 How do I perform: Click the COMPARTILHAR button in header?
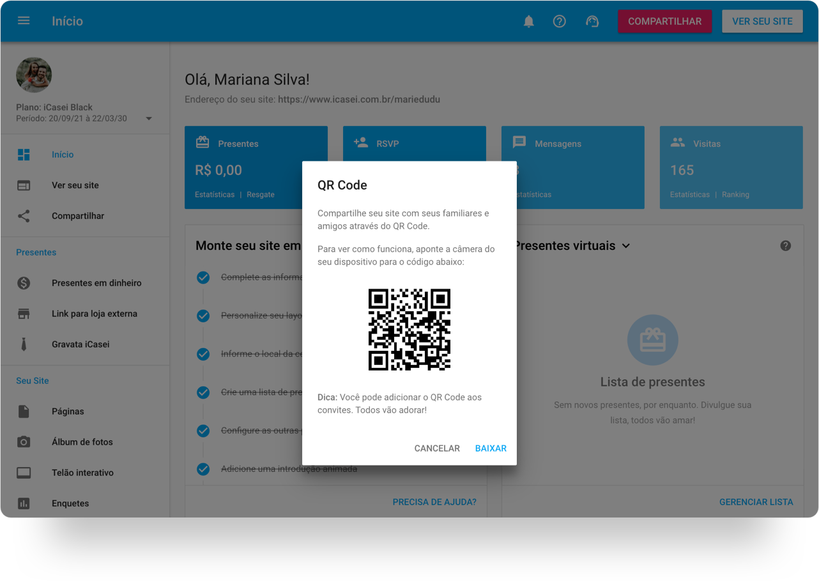pyautogui.click(x=664, y=21)
